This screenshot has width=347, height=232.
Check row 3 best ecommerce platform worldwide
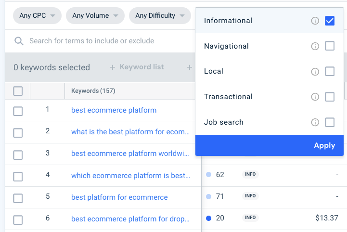[x=18, y=155]
